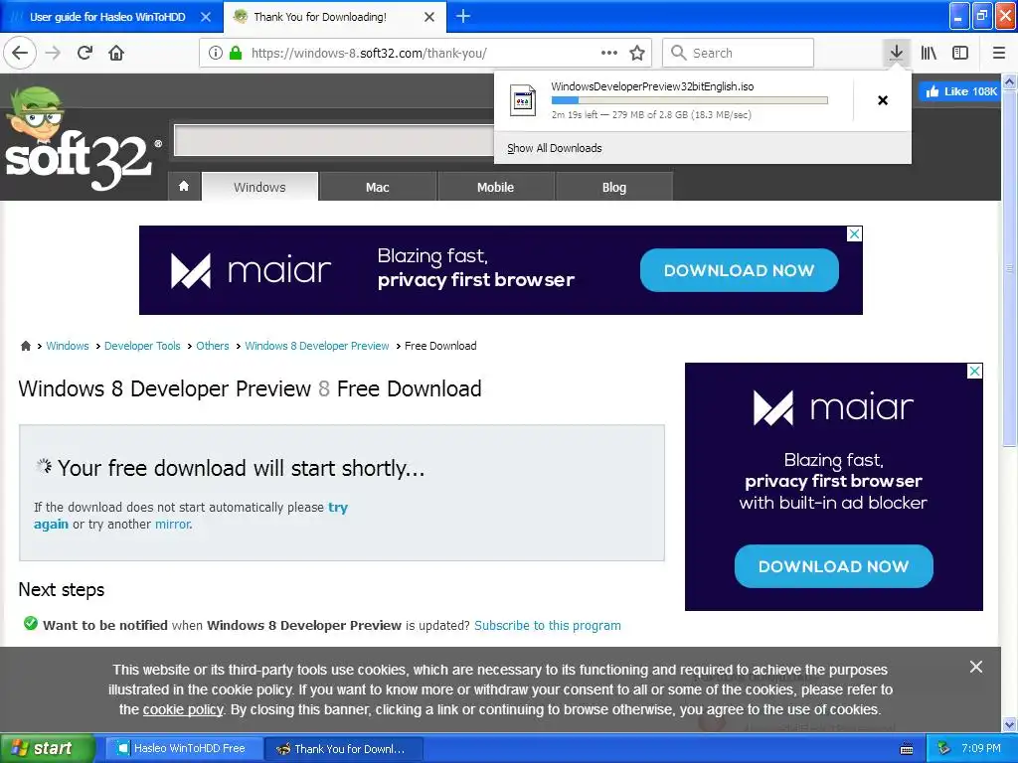This screenshot has height=763, width=1018.
Task: Open the Mobile category tab
Action: (x=495, y=187)
